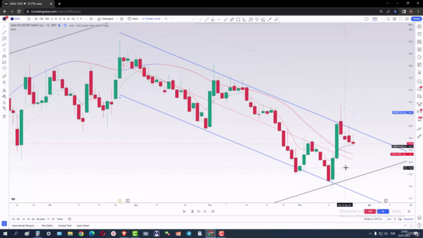Select the 5d interval in top toolbar

pos(36,19)
